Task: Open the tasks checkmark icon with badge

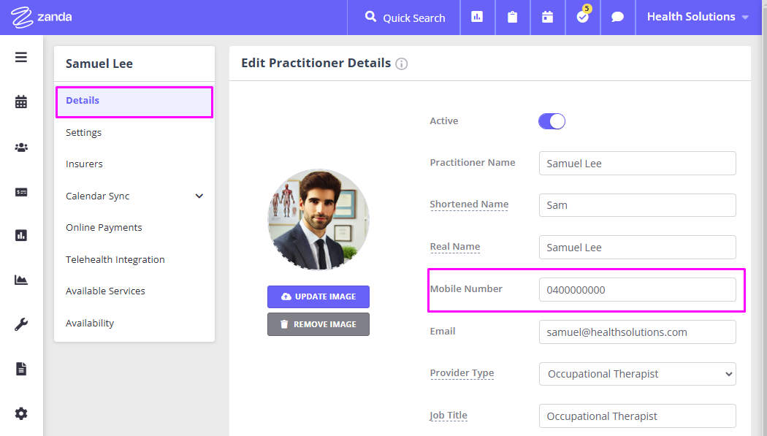Action: (x=582, y=17)
